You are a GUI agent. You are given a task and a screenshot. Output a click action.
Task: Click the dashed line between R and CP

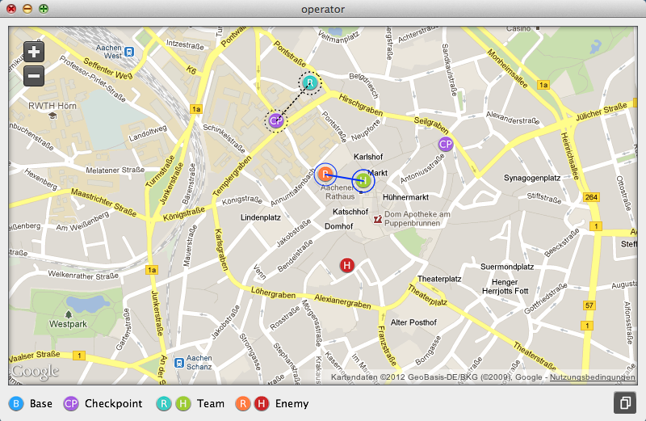click(293, 102)
